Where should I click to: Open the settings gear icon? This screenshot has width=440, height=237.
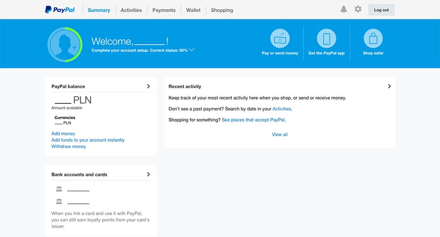coord(358,9)
